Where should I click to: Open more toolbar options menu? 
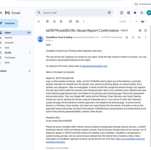84,21
